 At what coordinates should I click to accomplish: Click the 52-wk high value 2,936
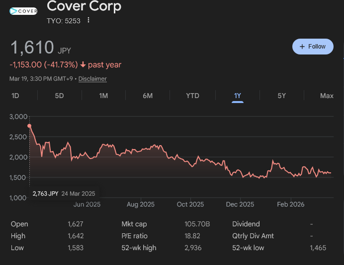pyautogui.click(x=193, y=248)
